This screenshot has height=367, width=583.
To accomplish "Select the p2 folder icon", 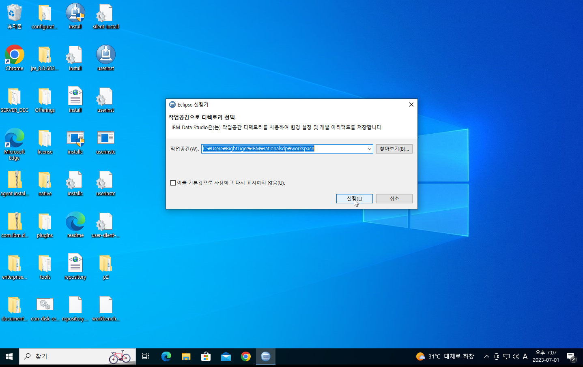I will tap(106, 267).
